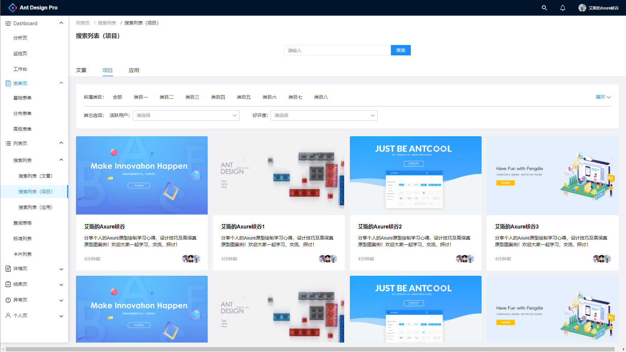Click member avatars on 艾斯的Axure峡谷2 card

click(465, 259)
